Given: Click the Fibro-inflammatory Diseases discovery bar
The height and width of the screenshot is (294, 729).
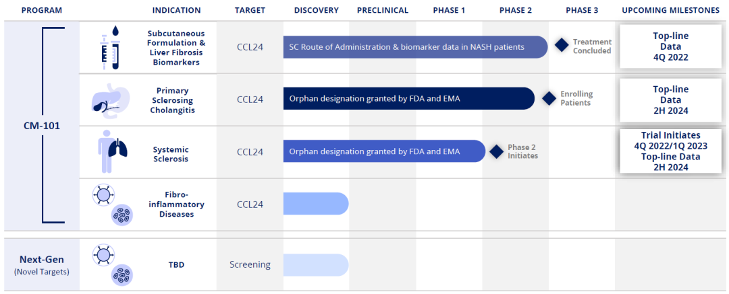Looking at the screenshot, I should pyautogui.click(x=315, y=204).
